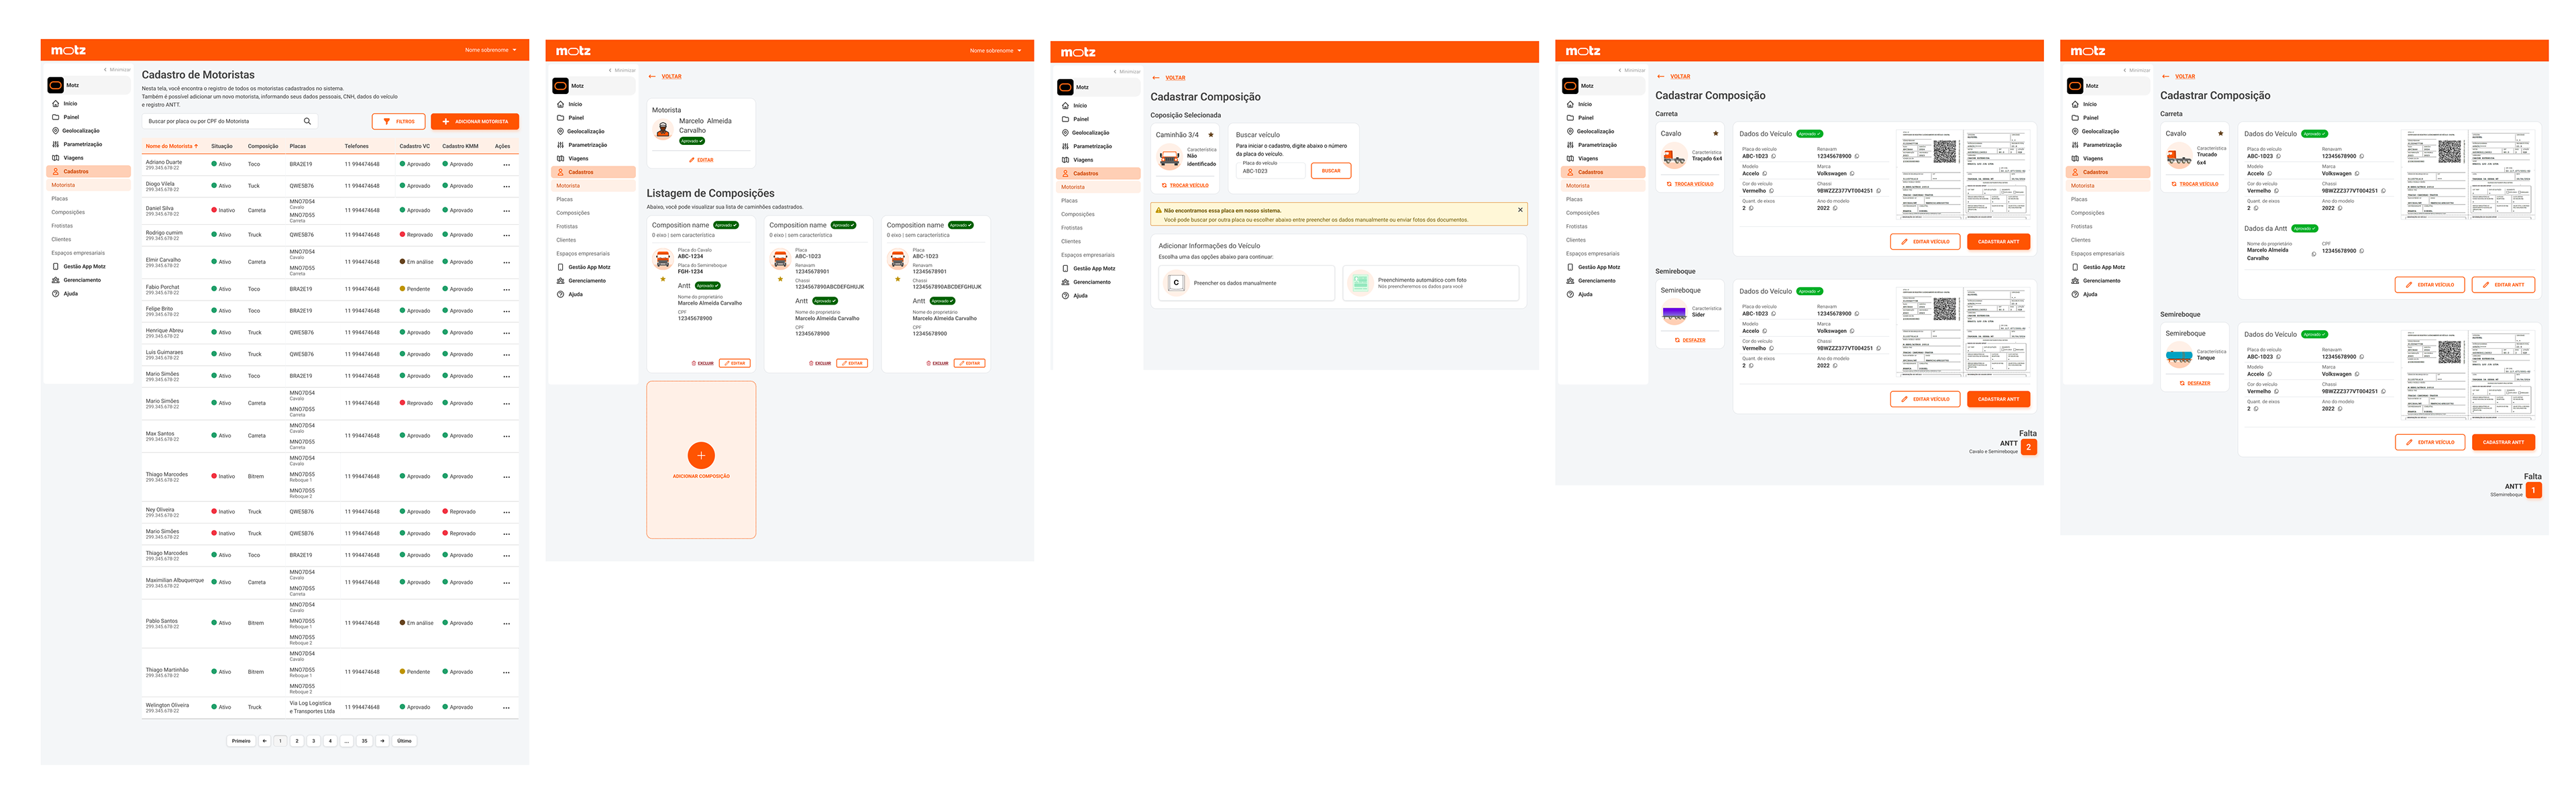This screenshot has height=804, width=2576.
Task: Click the orange plus Adicionar Composição icon
Action: click(701, 455)
